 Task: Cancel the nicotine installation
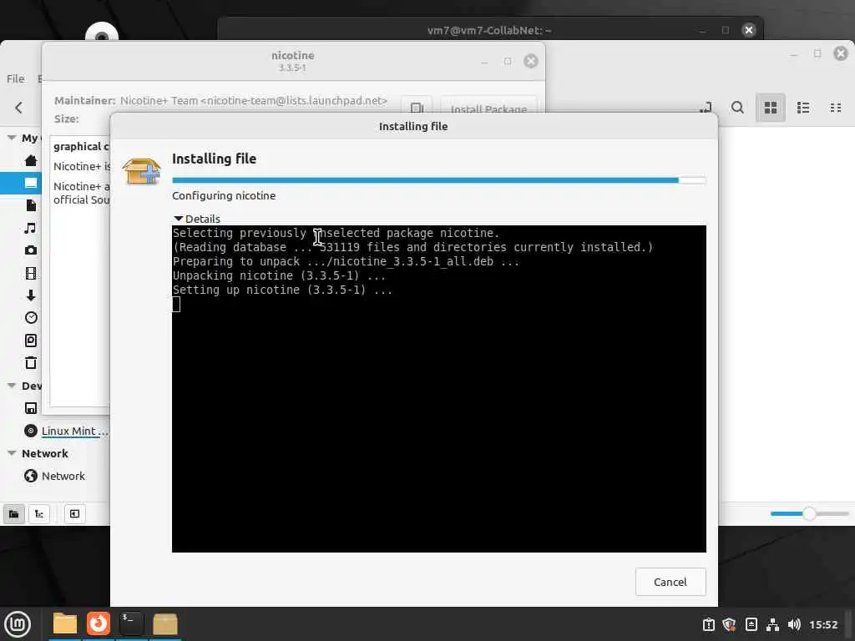pyautogui.click(x=670, y=582)
